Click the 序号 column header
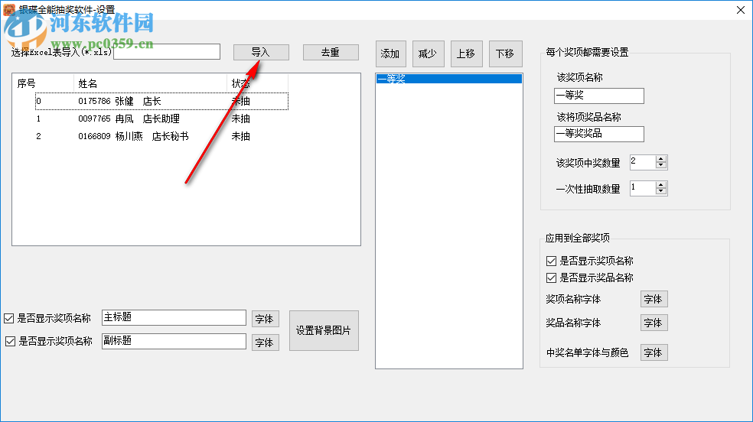The width and height of the screenshot is (753, 422). 43,83
